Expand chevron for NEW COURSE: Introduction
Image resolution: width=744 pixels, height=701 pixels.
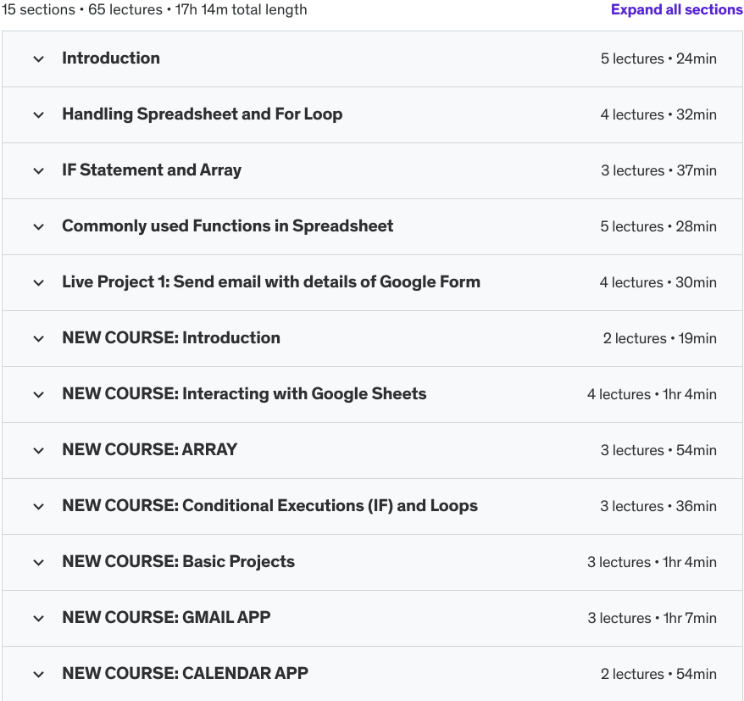pyautogui.click(x=38, y=339)
